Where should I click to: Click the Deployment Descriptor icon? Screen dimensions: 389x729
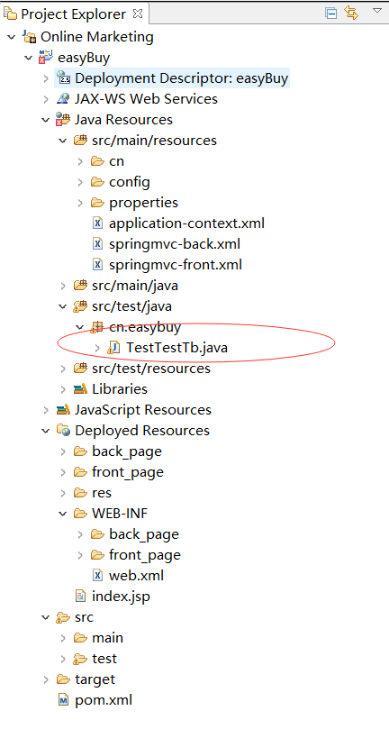click(64, 78)
